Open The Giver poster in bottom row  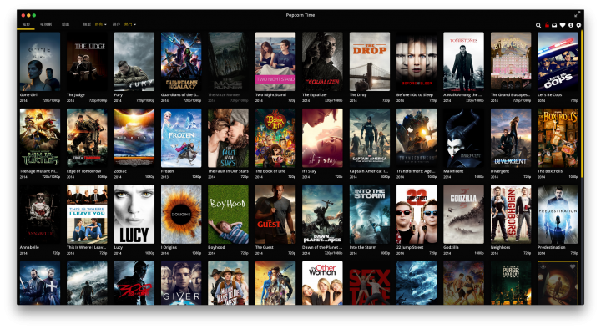tap(181, 283)
